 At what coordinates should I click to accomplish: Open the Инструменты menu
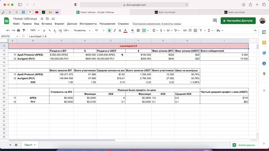[x=88, y=23]
